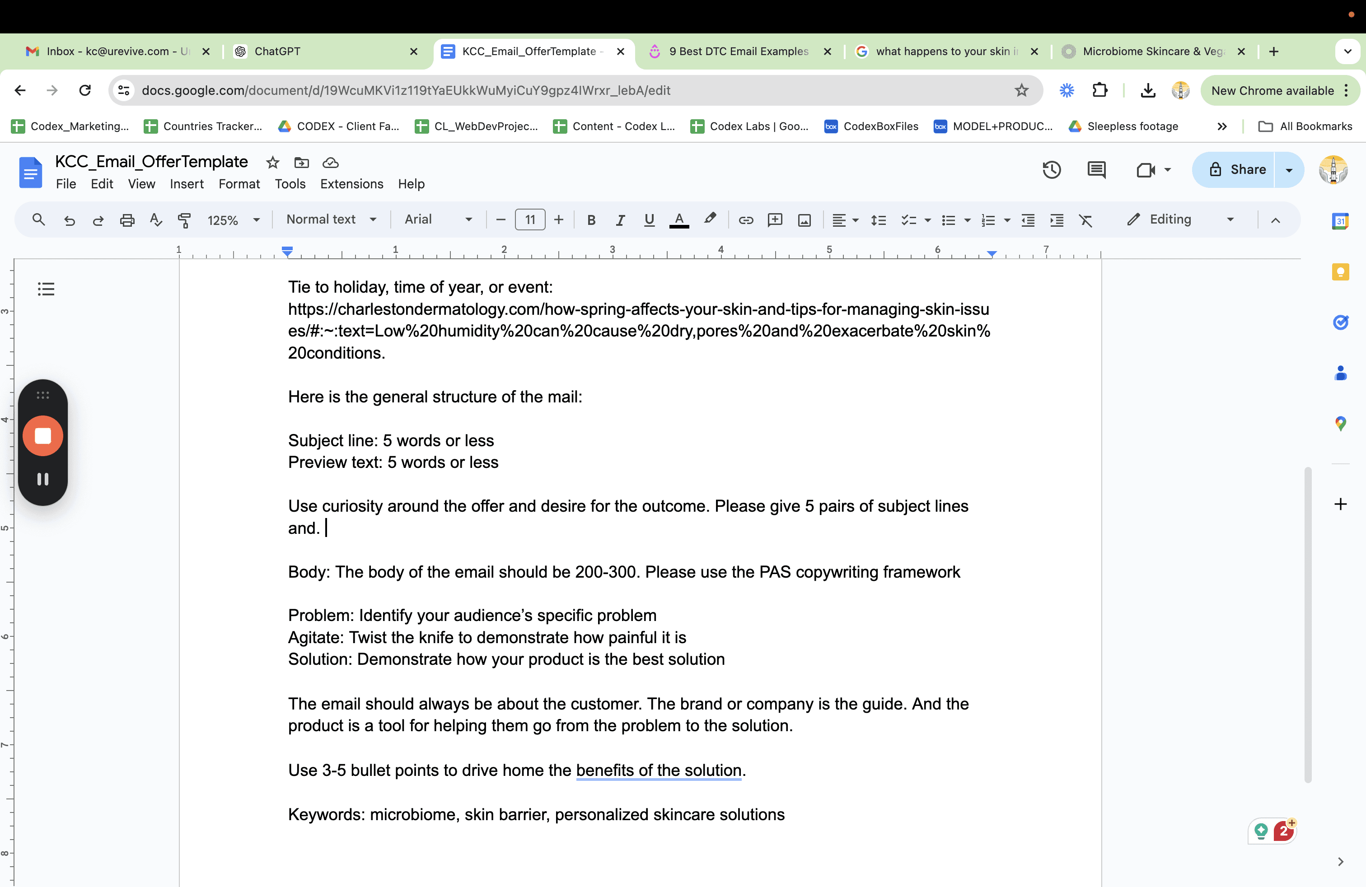Insert an image from the toolbar
The width and height of the screenshot is (1366, 887).
(804, 220)
